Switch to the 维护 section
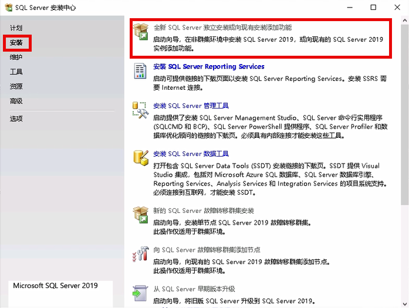This screenshot has width=409, height=308. 16,57
